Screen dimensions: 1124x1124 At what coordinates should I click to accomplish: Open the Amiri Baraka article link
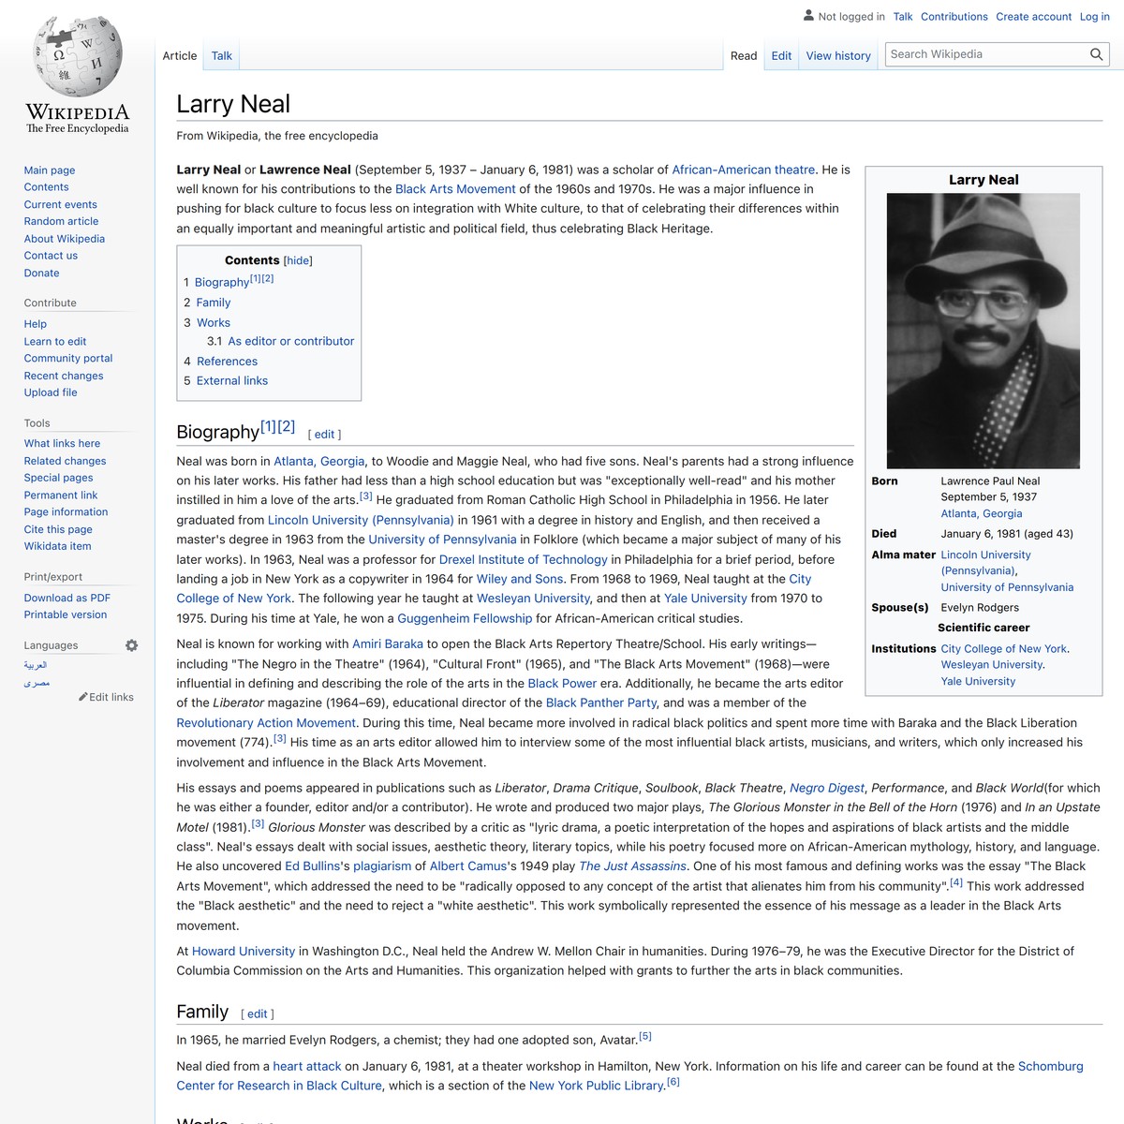point(388,643)
